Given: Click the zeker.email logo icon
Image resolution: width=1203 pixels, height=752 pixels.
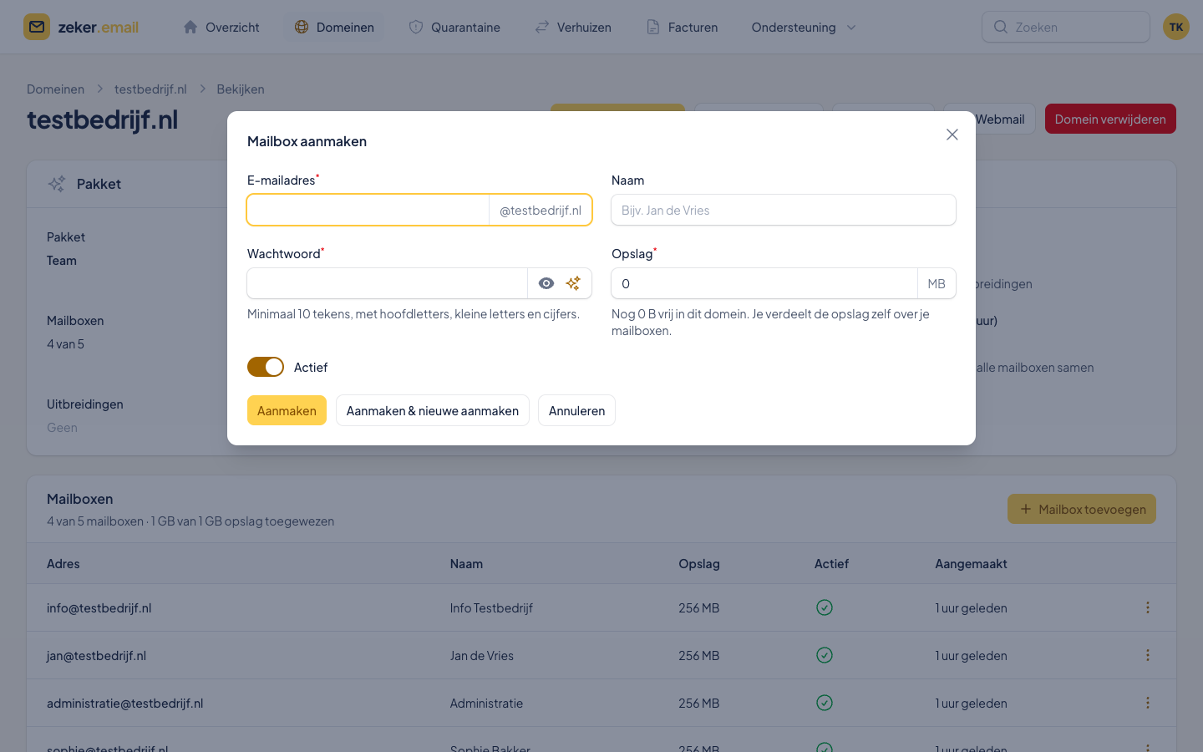Looking at the screenshot, I should 37,27.
